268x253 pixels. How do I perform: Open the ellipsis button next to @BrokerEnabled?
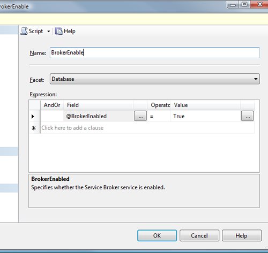coord(140,116)
